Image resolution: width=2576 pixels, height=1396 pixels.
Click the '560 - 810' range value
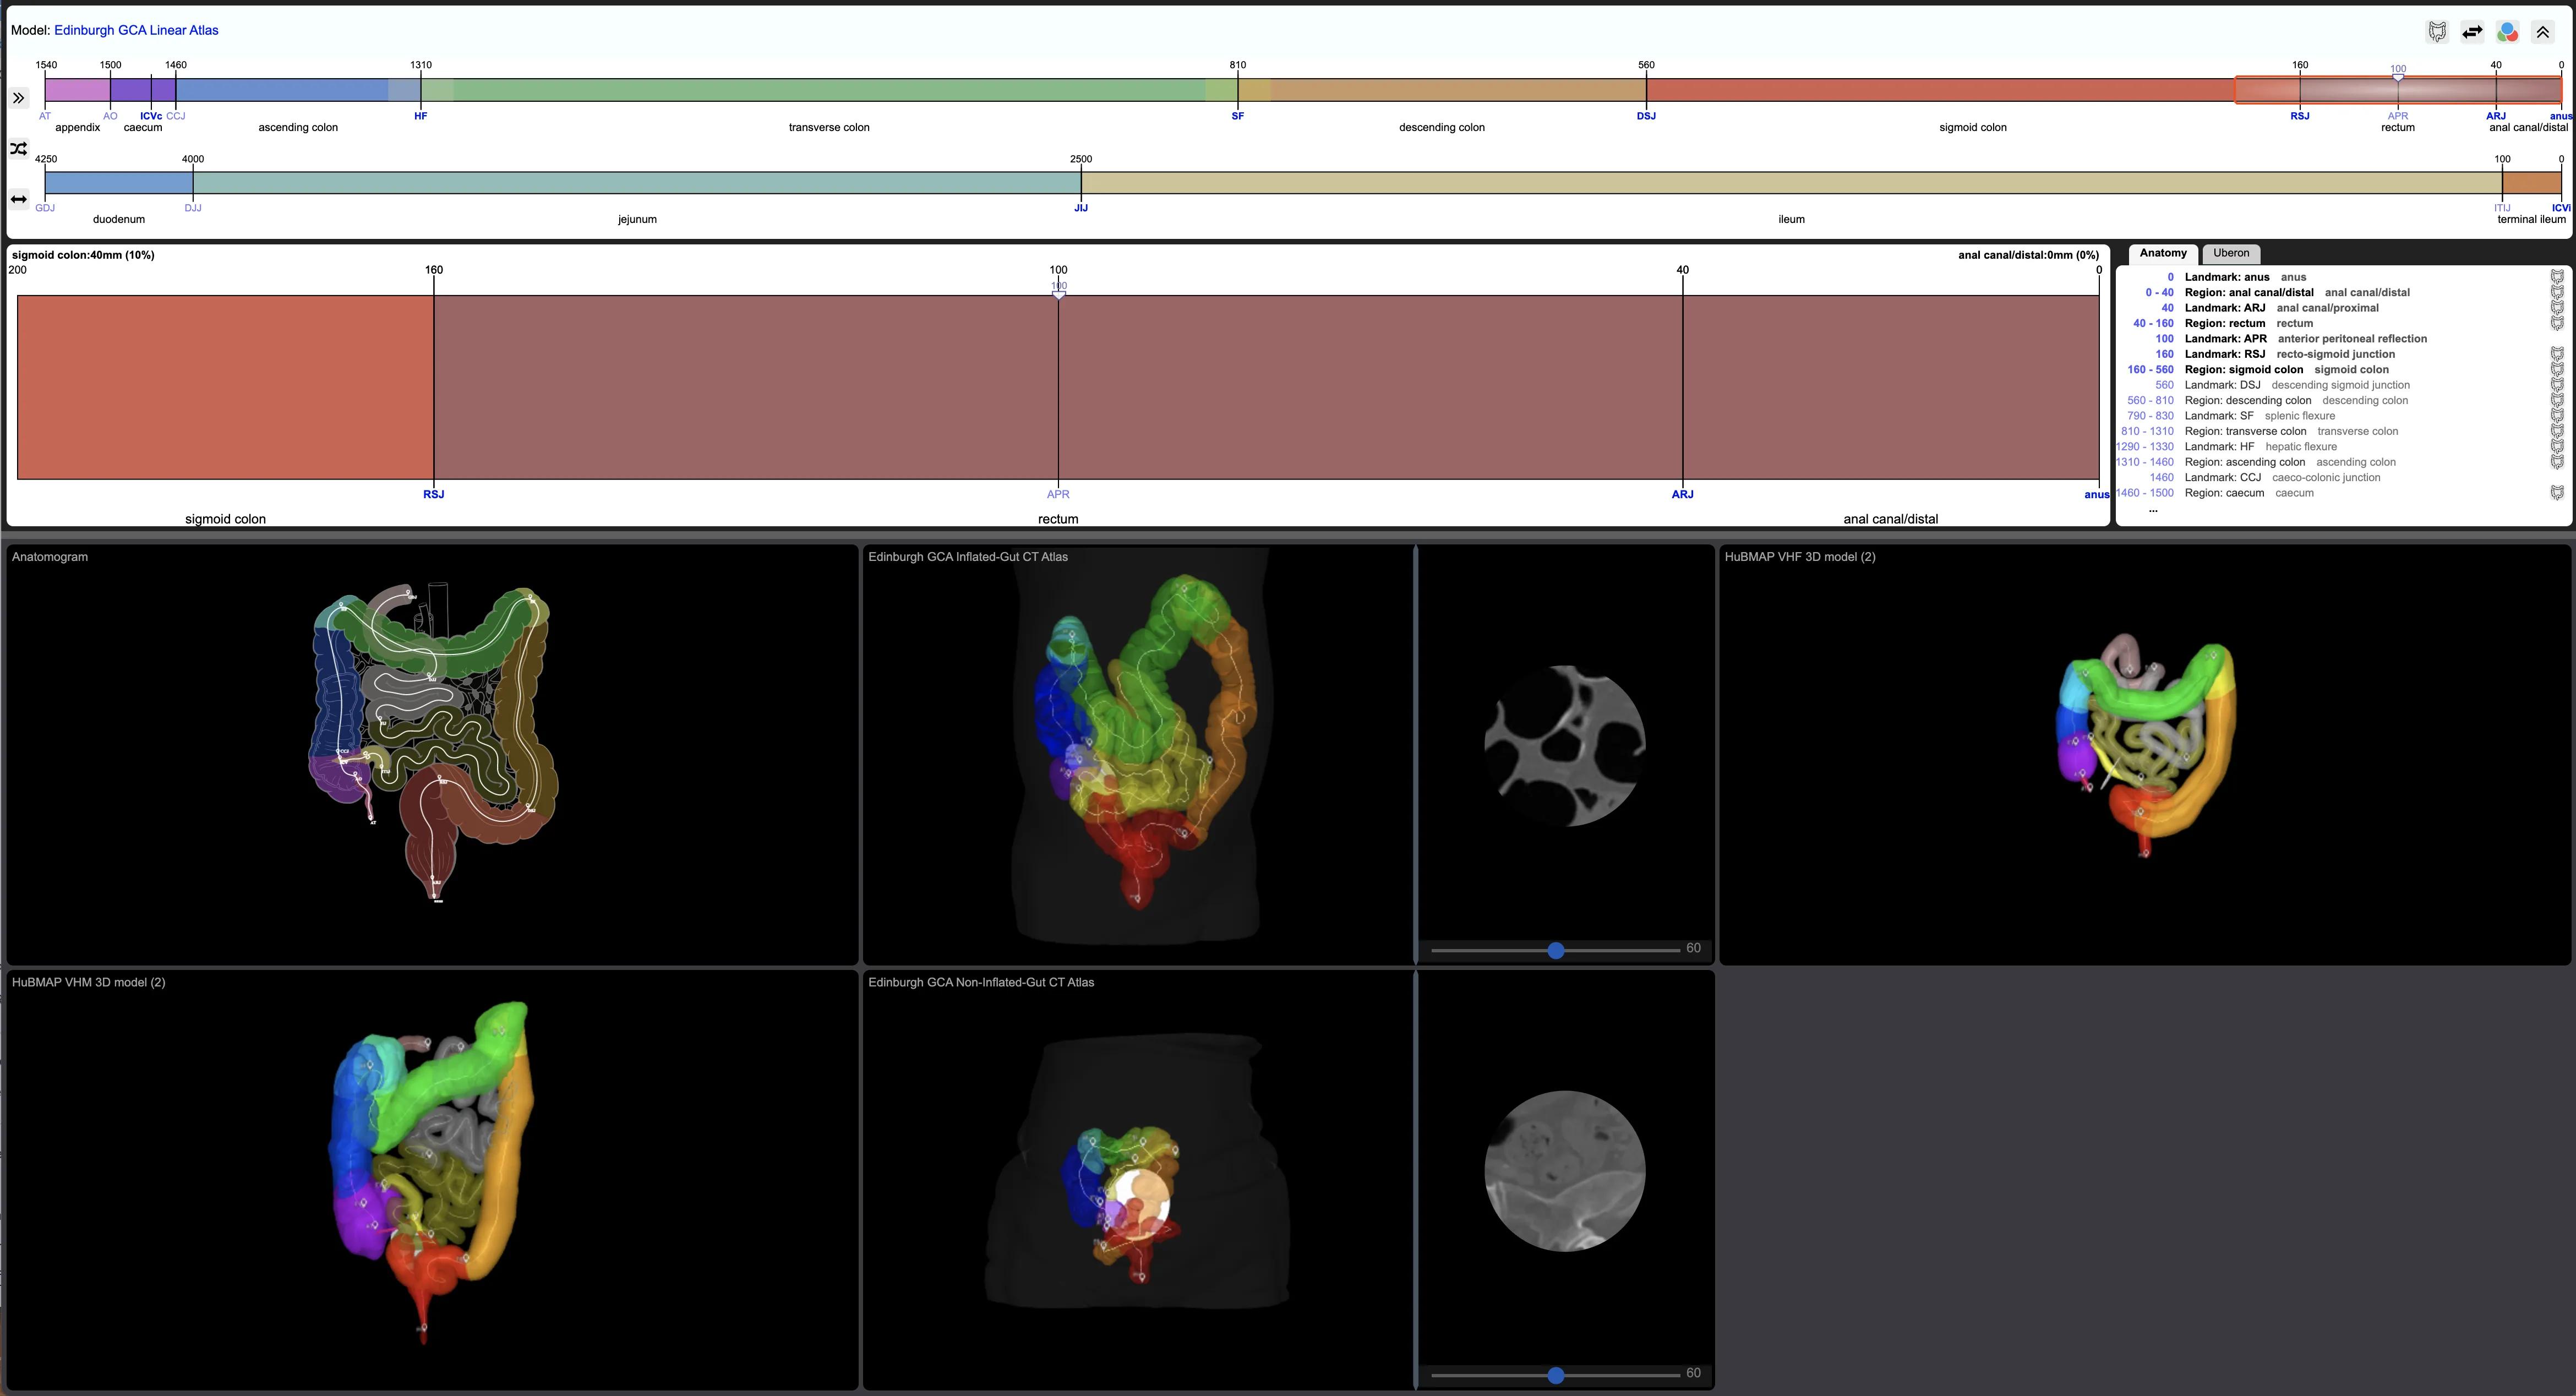[x=2150, y=401]
